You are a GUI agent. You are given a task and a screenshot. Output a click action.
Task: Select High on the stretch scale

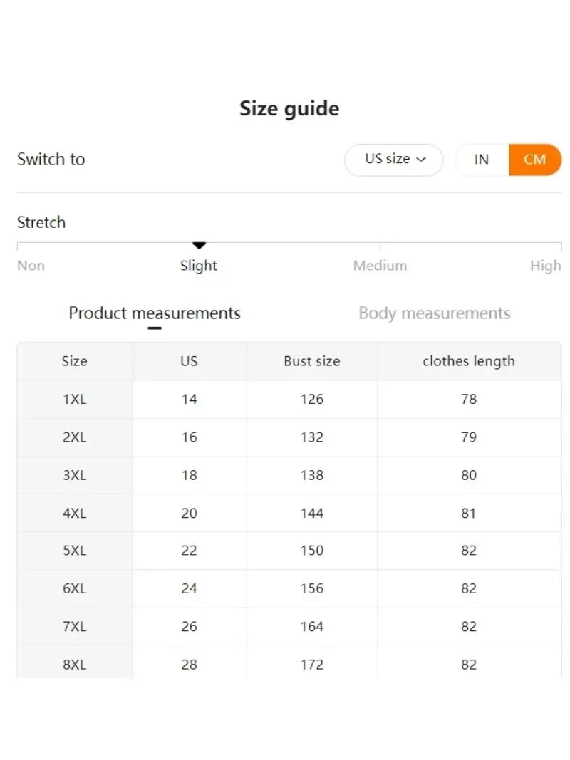click(x=546, y=265)
